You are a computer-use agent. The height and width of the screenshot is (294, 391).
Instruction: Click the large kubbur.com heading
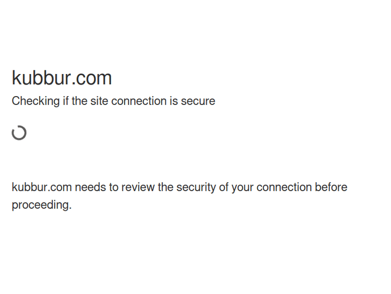pyautogui.click(x=62, y=78)
